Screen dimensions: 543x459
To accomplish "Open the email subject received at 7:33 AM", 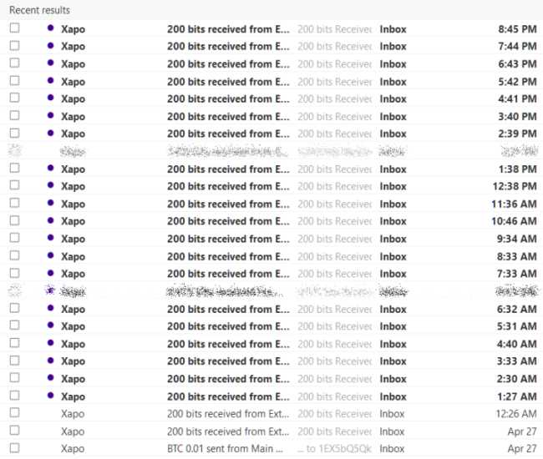I will point(228,274).
